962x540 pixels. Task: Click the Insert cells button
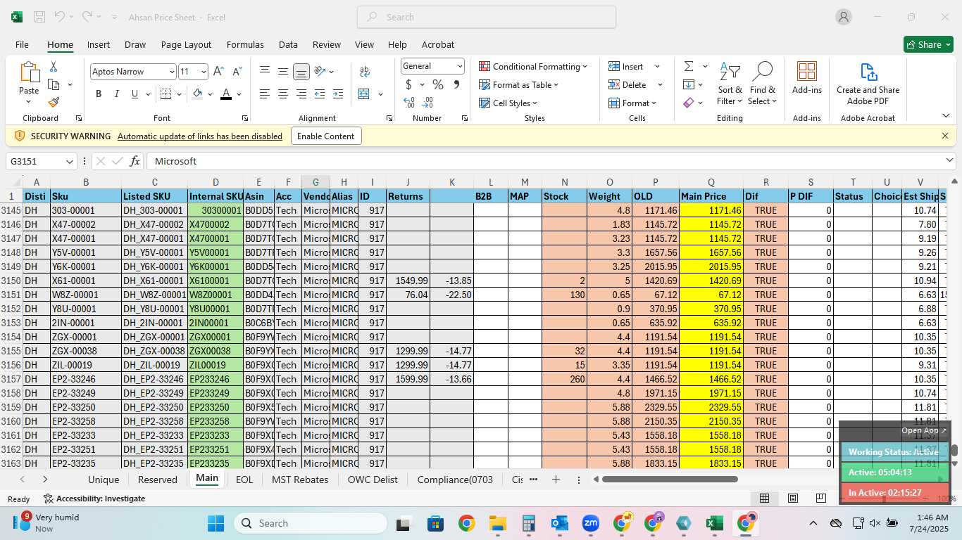click(x=627, y=66)
